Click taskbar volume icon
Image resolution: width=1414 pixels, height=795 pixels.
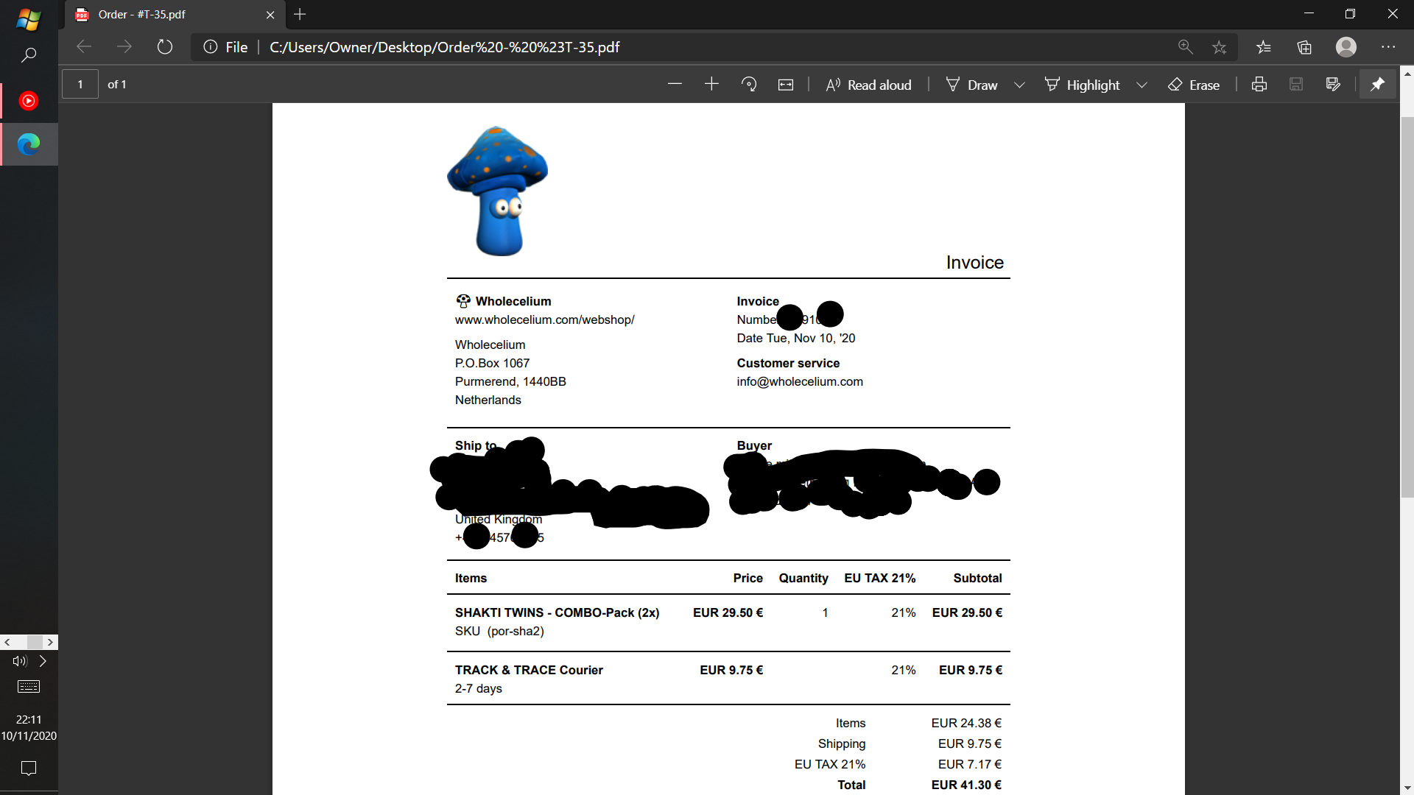click(x=20, y=661)
